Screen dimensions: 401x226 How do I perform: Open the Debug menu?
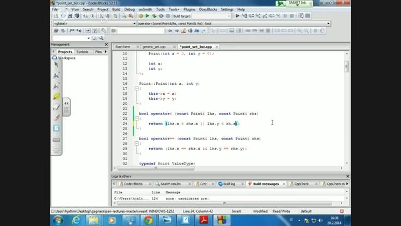pos(130,9)
